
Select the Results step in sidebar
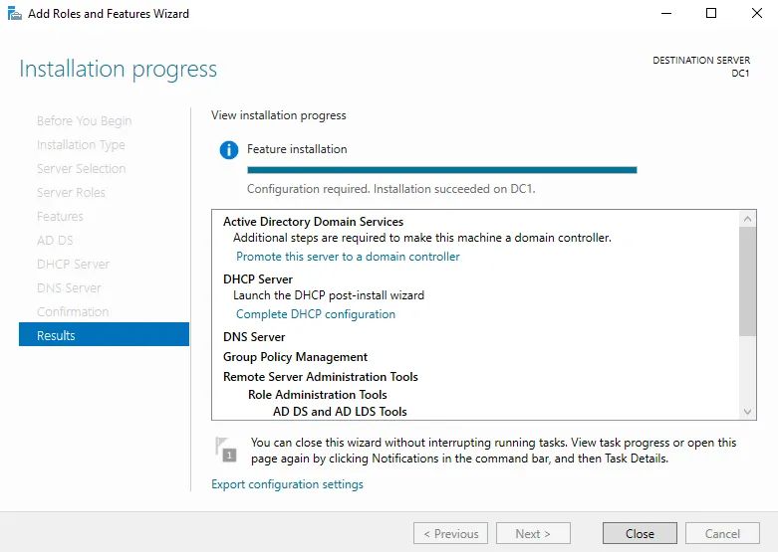point(104,335)
